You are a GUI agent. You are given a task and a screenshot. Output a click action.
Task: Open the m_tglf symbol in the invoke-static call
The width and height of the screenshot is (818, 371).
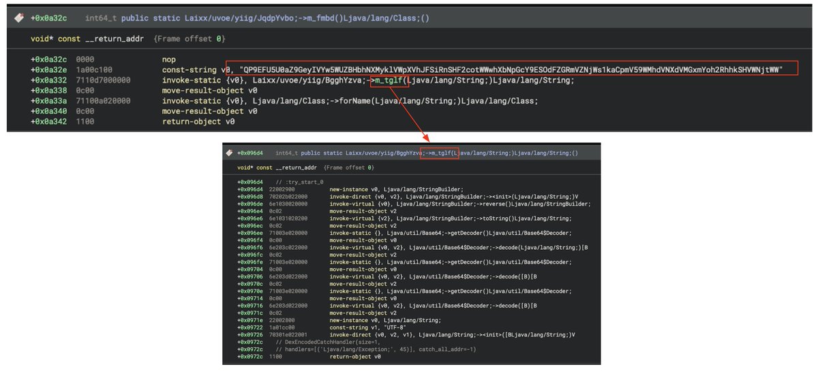pyautogui.click(x=389, y=80)
